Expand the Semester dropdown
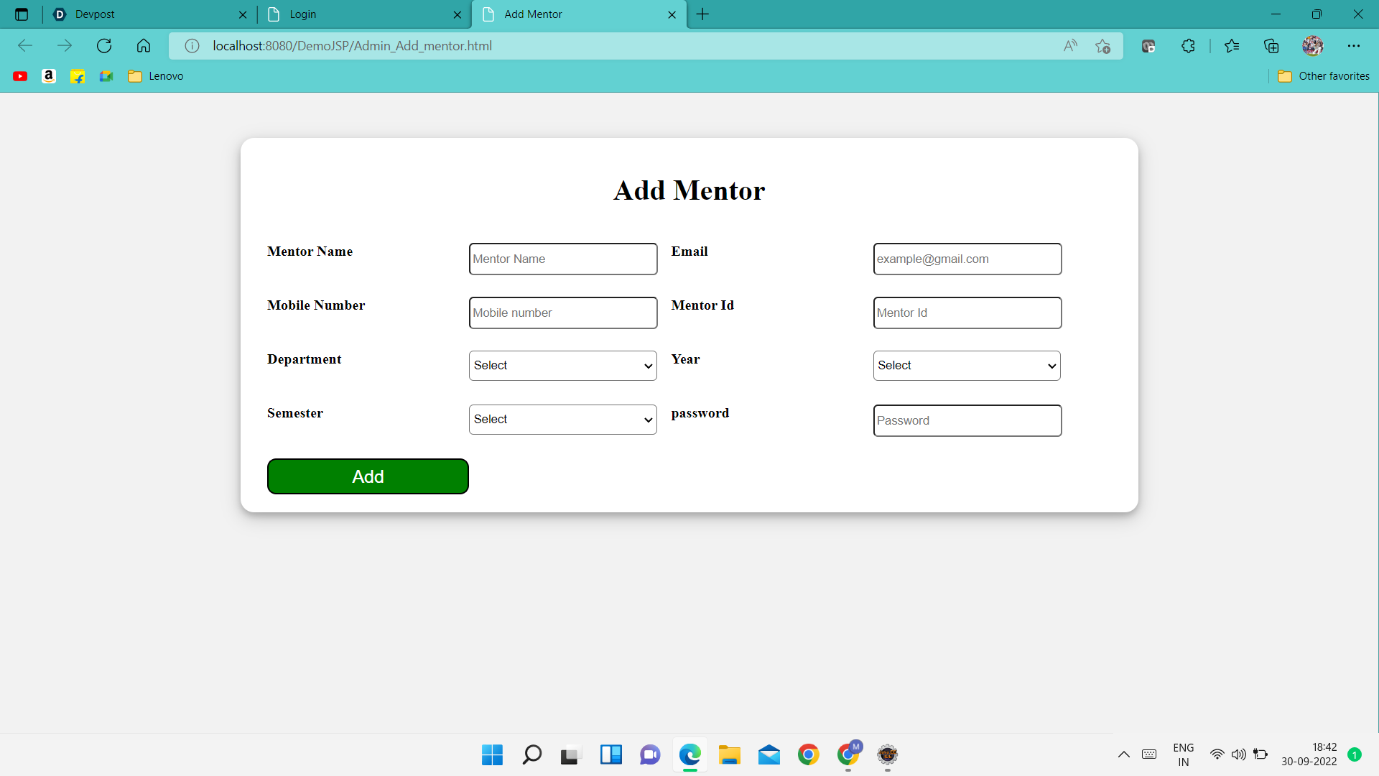The width and height of the screenshot is (1379, 776). tap(562, 420)
